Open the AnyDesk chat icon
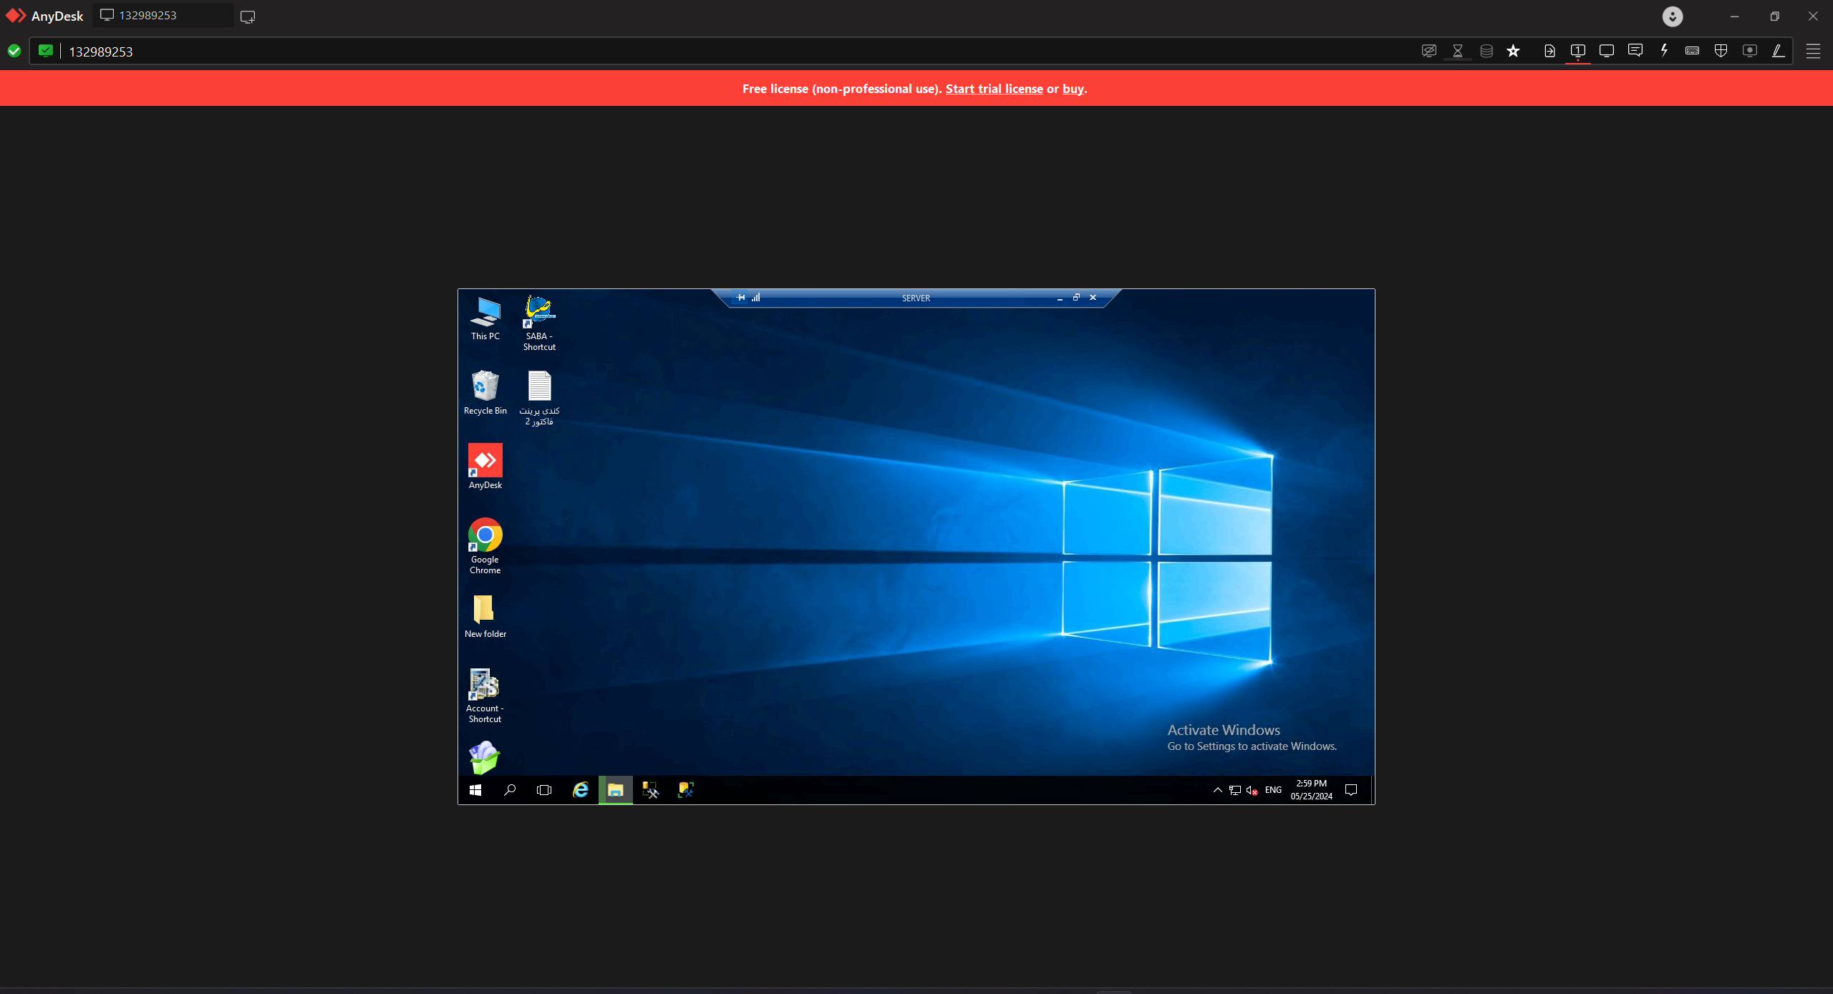Viewport: 1833px width, 994px height. click(1635, 51)
